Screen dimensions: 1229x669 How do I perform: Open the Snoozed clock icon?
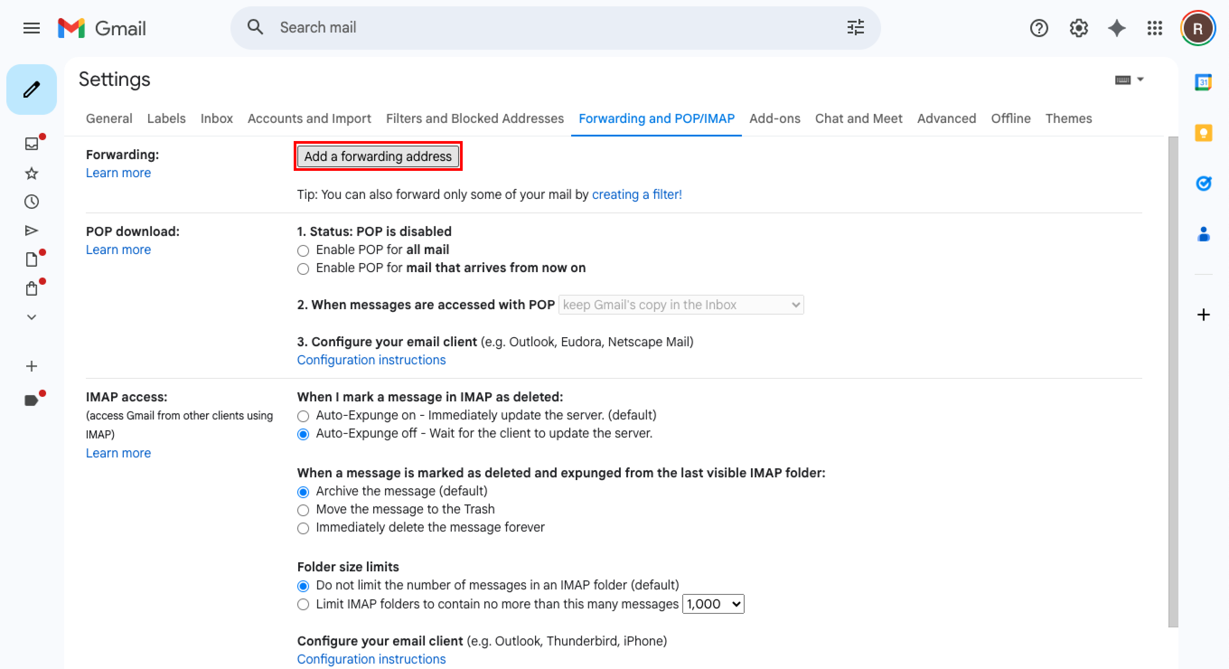pos(32,202)
